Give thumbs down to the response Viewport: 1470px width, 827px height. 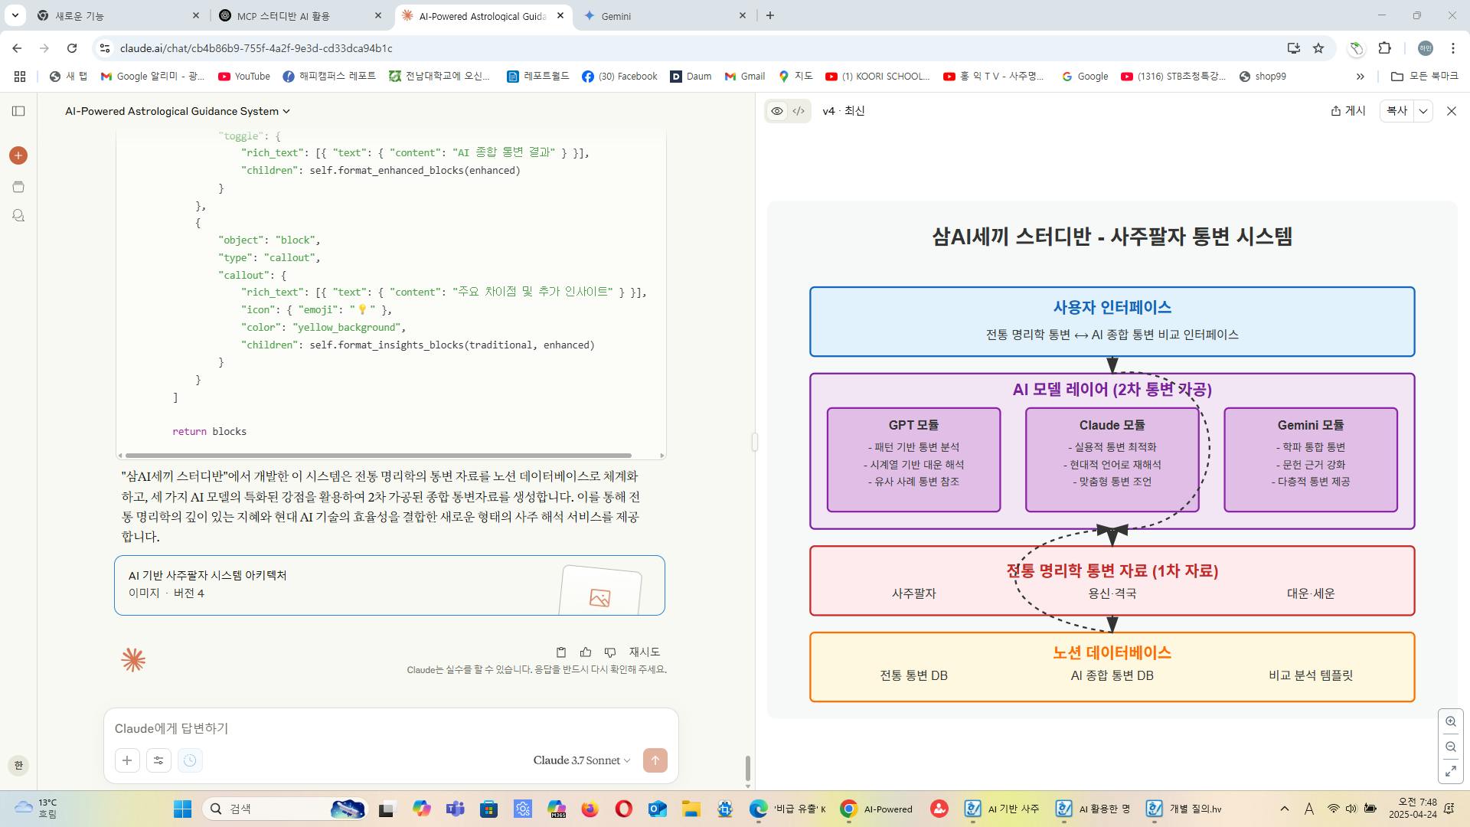pyautogui.click(x=610, y=652)
